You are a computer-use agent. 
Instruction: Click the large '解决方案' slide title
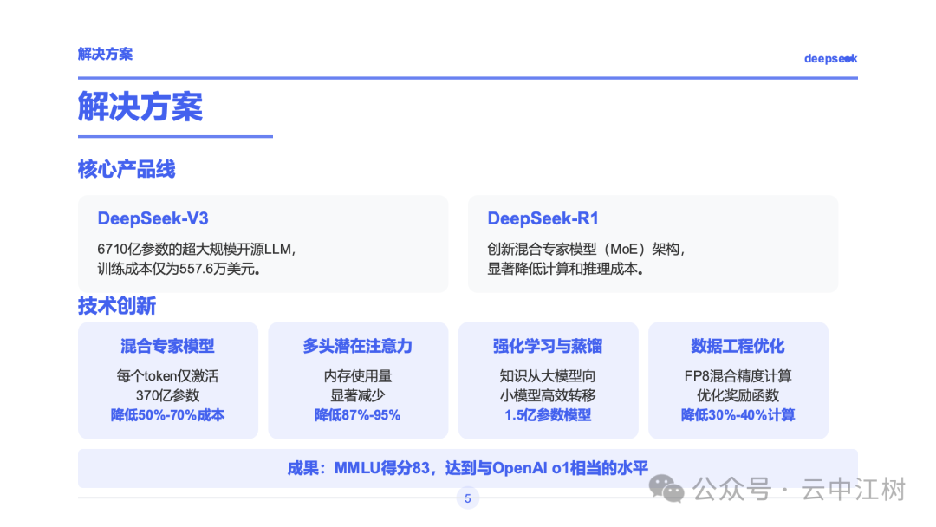[x=140, y=107]
